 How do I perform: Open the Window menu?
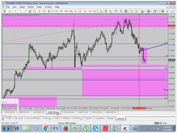[48, 7]
